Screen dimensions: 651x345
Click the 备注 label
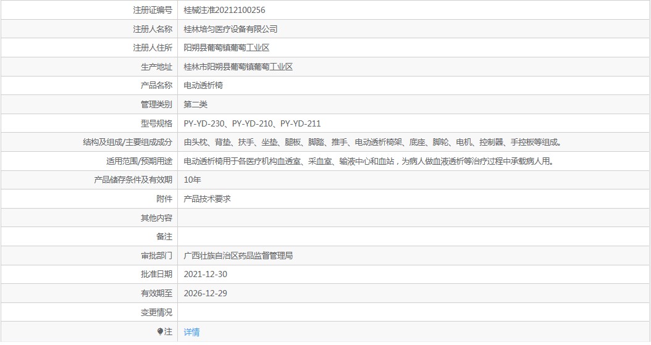[x=164, y=237]
